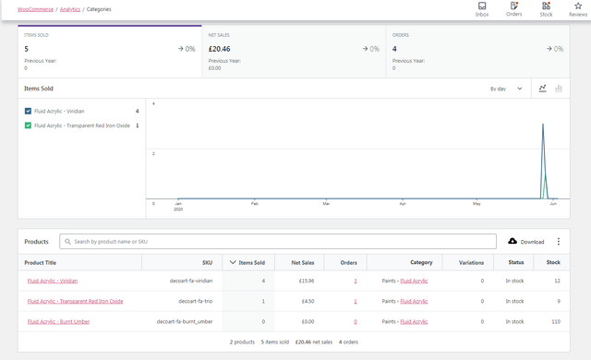Open Fluid Acrylic - Burnt Umber product link
Viewport: 591px width, 360px height.
[58, 321]
